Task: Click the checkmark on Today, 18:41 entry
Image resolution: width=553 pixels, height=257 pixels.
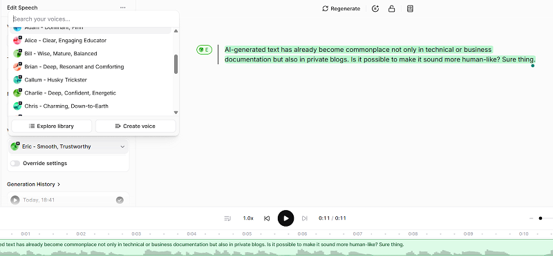Action: coord(120,200)
